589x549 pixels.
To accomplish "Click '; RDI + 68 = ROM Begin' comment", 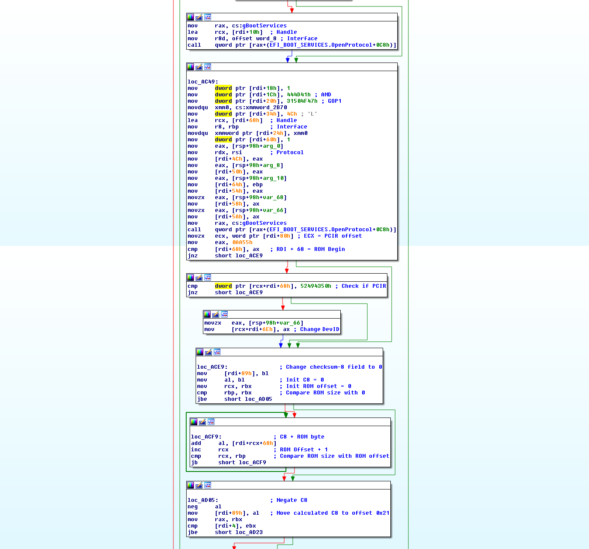I will (307, 249).
